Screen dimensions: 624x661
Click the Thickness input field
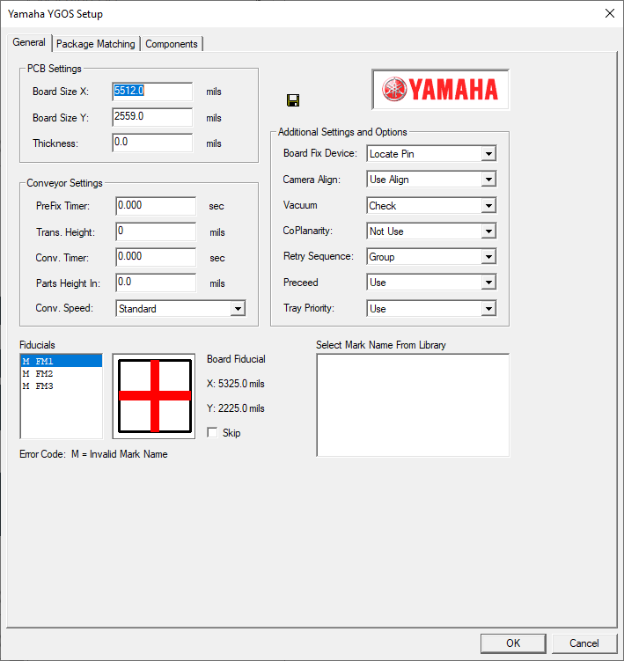[x=152, y=143]
